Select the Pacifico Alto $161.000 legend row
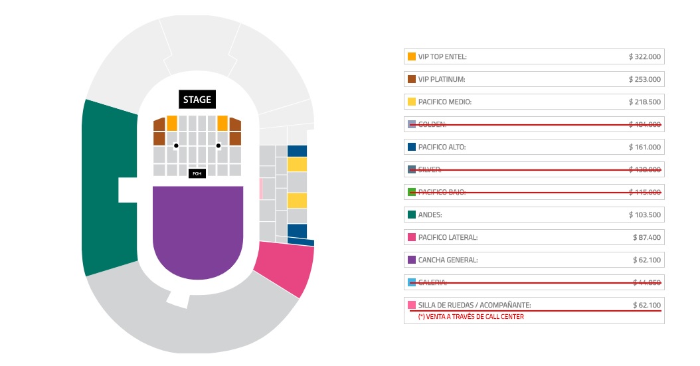 [534, 147]
